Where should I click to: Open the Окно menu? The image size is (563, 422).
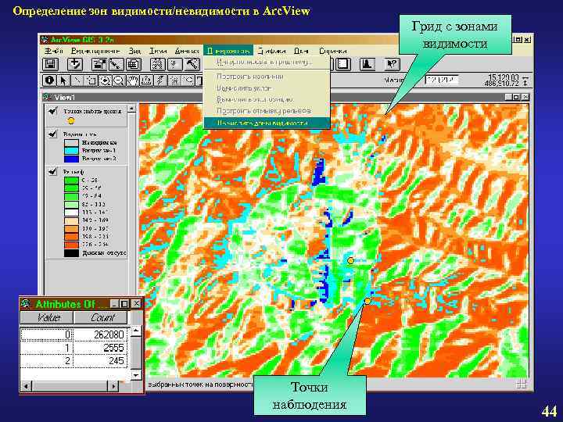click(301, 52)
